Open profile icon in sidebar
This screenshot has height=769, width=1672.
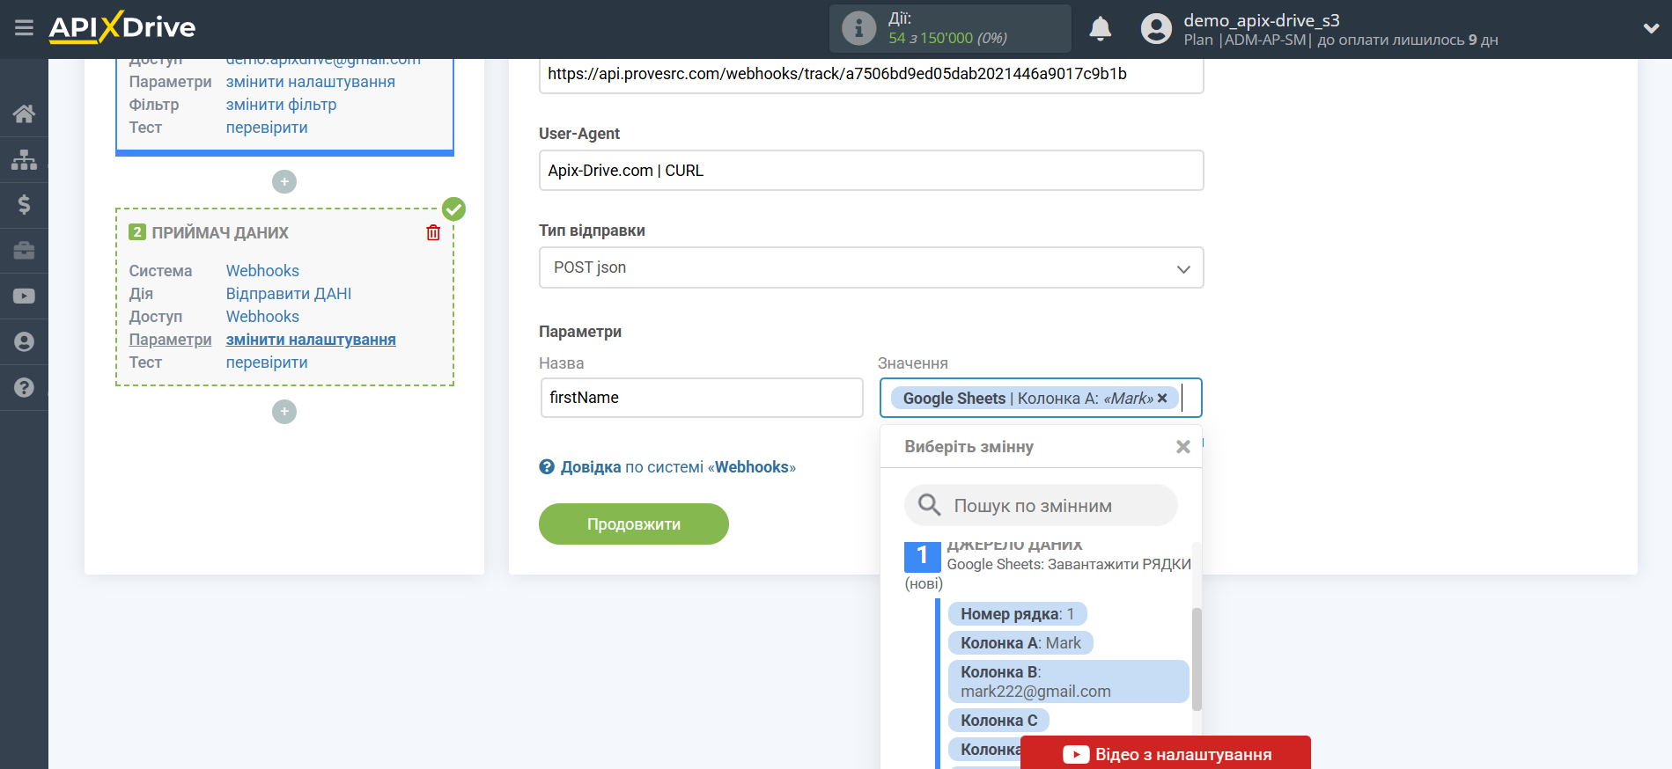click(24, 342)
